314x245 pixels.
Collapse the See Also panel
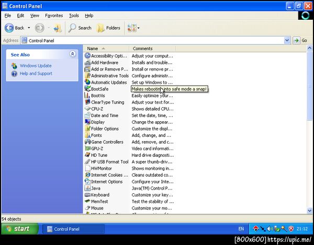pyautogui.click(x=73, y=54)
